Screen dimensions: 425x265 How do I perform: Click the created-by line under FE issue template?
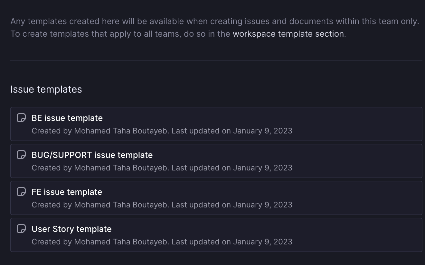pos(162,205)
